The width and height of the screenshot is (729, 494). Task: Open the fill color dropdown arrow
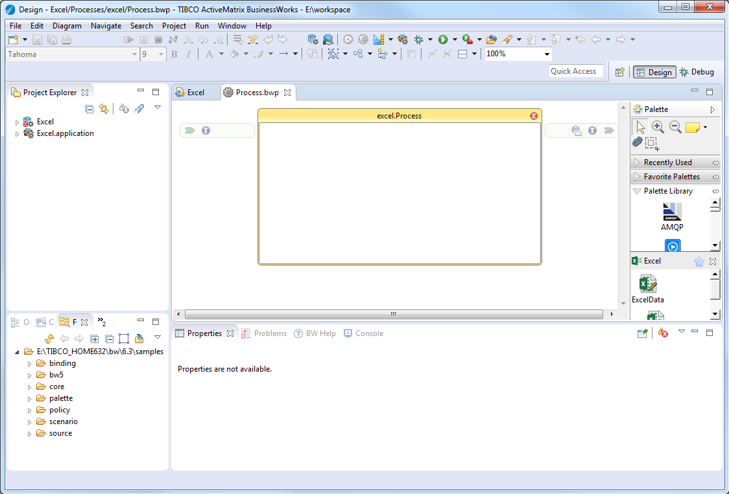pyautogui.click(x=246, y=54)
